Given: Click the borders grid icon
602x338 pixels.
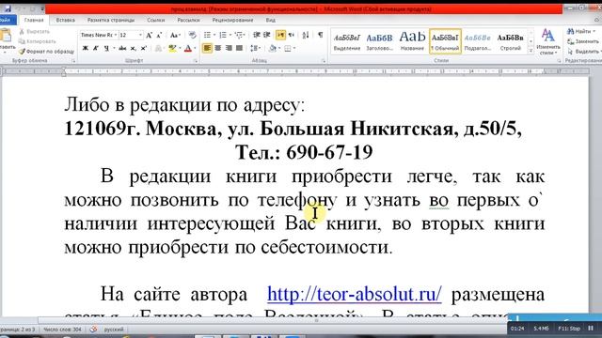Looking at the screenshot, I should pyautogui.click(x=288, y=48).
